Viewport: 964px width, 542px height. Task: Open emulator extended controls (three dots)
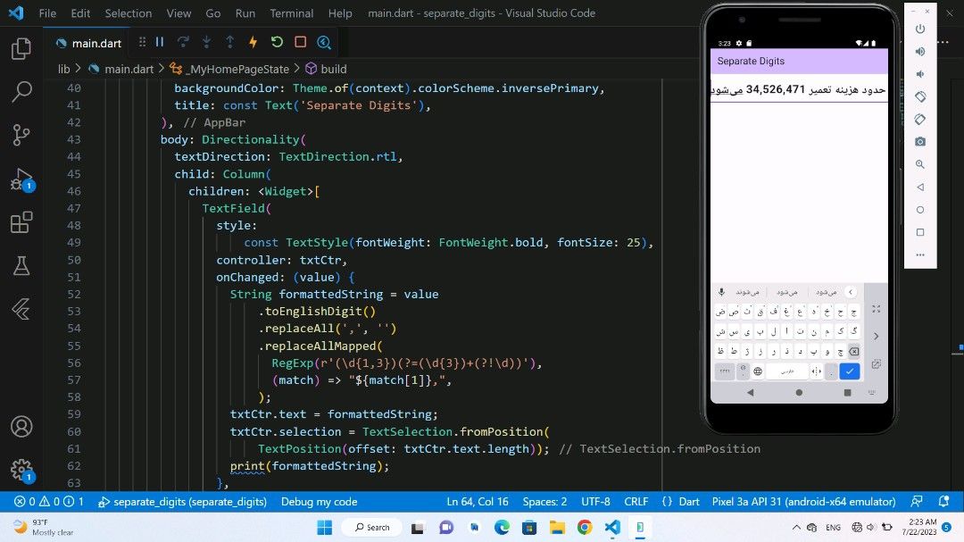[920, 254]
